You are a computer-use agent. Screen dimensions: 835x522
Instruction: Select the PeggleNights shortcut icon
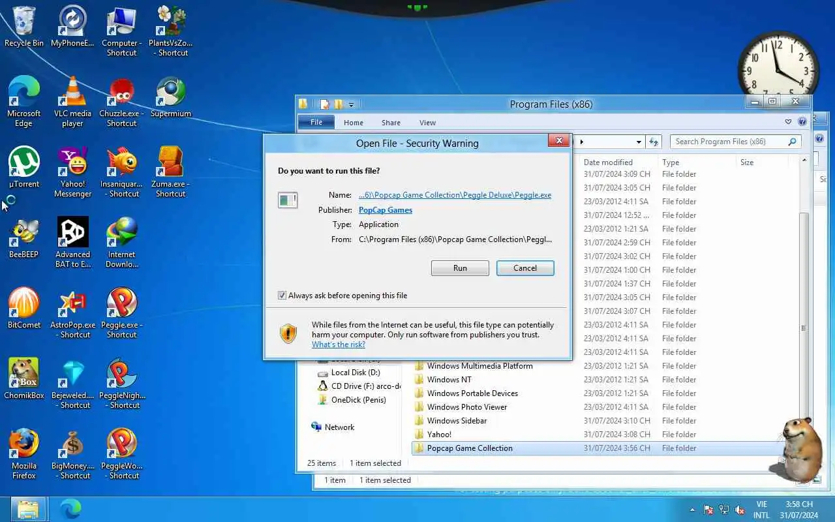coord(121,384)
